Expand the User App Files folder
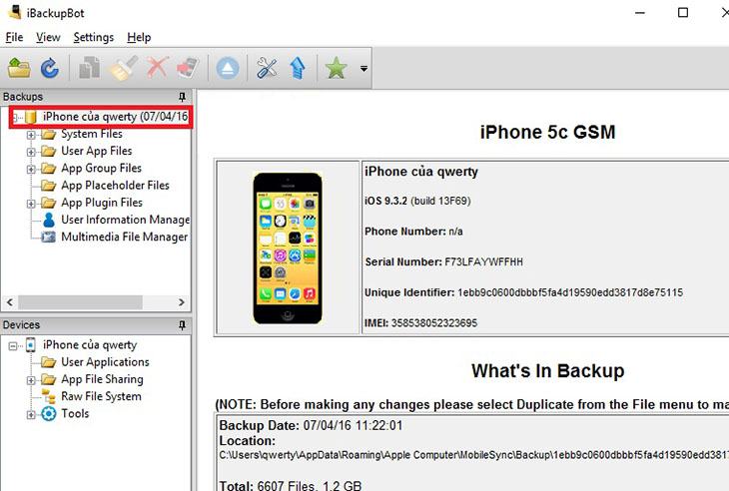729x491 pixels. pyautogui.click(x=31, y=152)
